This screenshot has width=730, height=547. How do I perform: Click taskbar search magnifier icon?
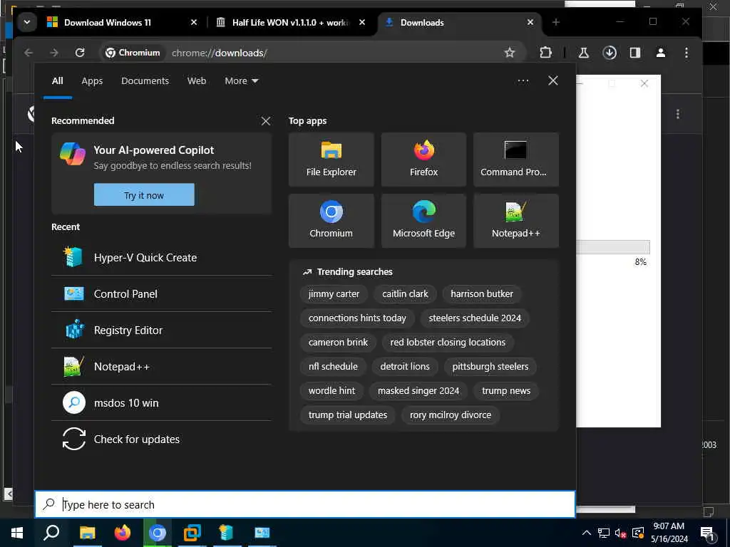coord(51,533)
